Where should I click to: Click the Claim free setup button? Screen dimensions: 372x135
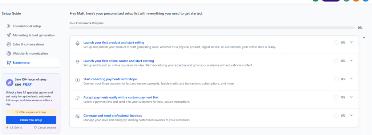tap(31, 120)
